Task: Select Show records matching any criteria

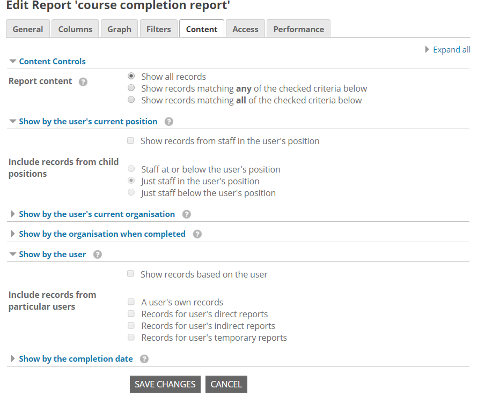Action: [131, 88]
